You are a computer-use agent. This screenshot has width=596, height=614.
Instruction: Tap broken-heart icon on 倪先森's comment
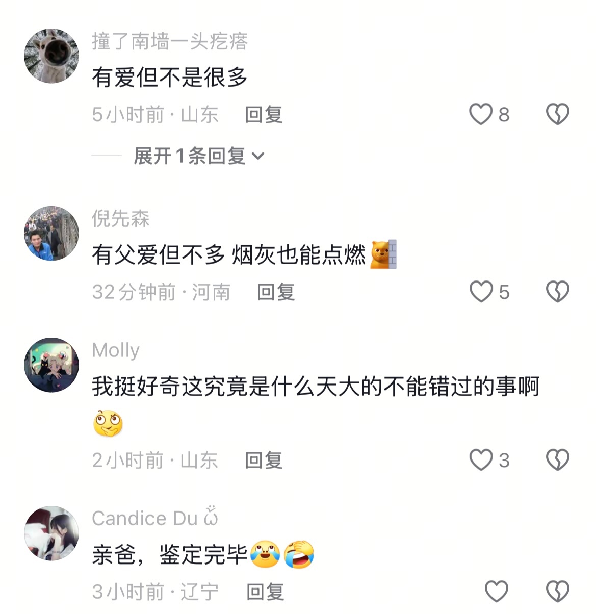click(557, 292)
